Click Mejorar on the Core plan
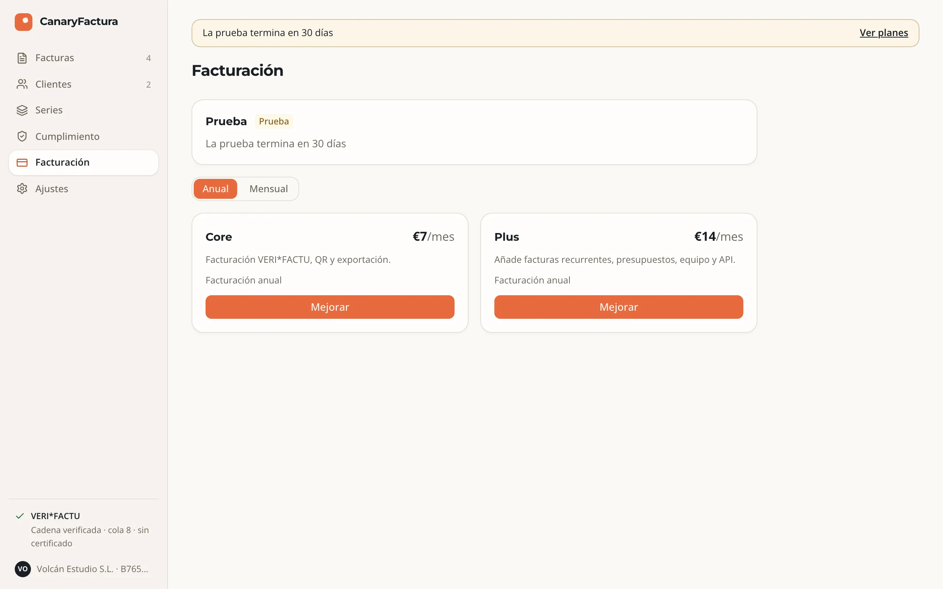 [x=330, y=307]
